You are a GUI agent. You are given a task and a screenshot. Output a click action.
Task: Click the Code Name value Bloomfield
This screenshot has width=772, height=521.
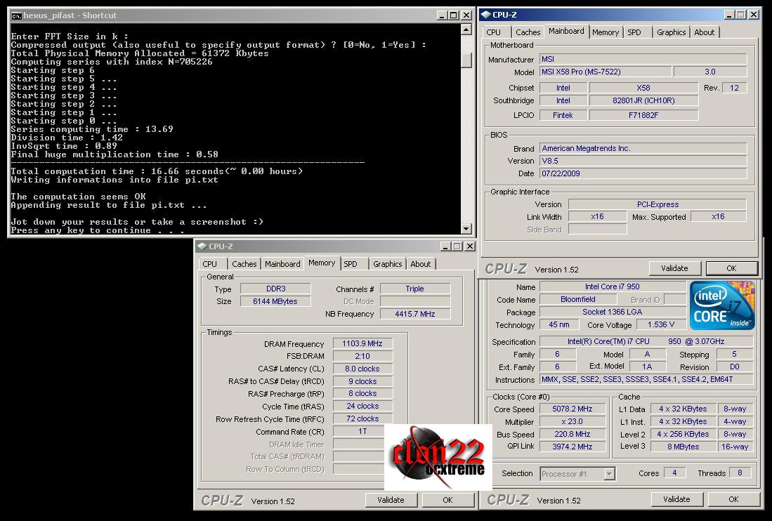pyautogui.click(x=578, y=299)
